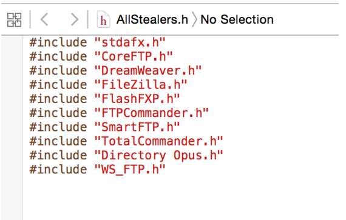This screenshot has width=346, height=220.
Task: Click the "SmartFTP.h" include string
Action: click(137, 127)
